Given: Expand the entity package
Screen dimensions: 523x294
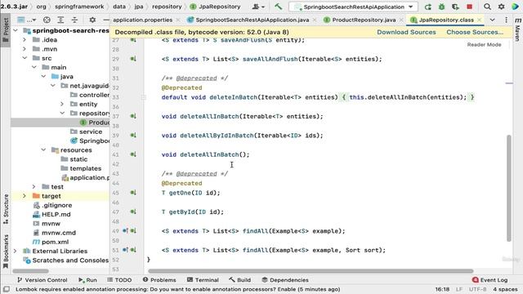Looking at the screenshot, I should (x=62, y=104).
